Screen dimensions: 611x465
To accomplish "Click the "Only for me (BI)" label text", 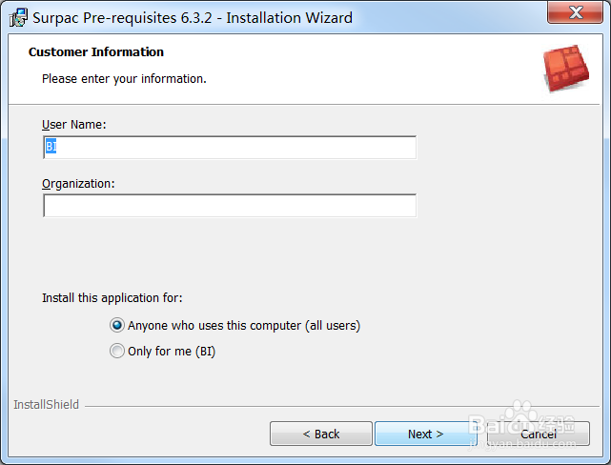I will click(172, 352).
